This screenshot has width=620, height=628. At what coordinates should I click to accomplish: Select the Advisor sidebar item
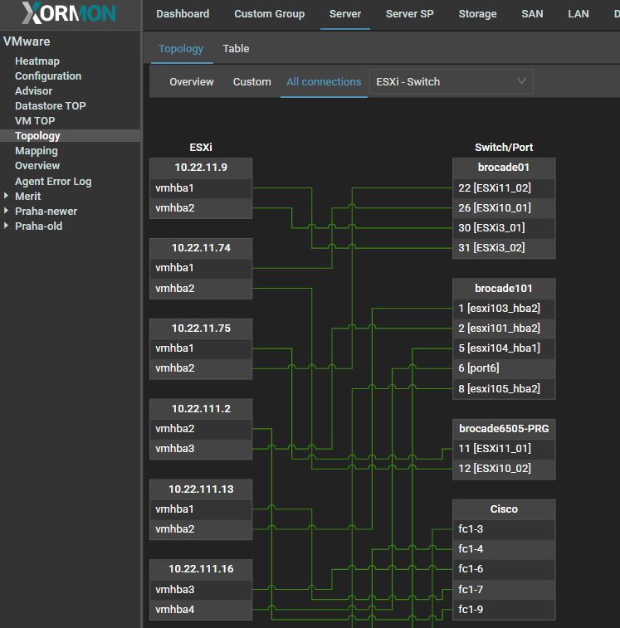coord(33,91)
